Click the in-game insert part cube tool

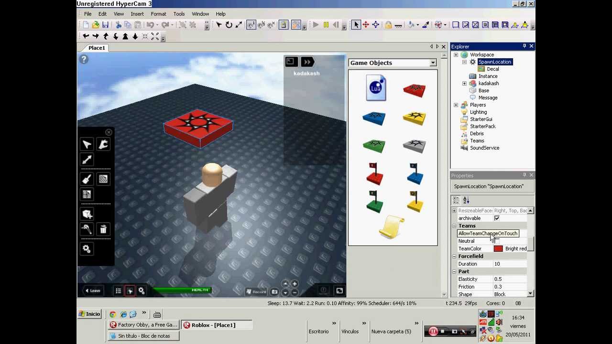pos(87,214)
